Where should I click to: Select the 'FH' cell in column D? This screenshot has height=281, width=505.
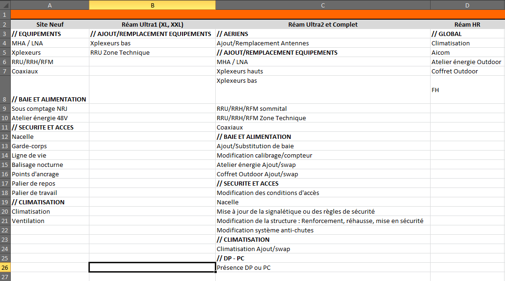point(467,90)
